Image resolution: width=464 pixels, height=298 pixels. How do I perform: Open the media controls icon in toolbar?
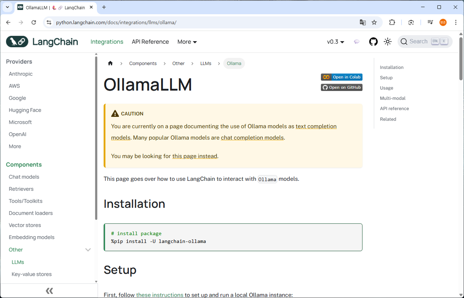coord(430,22)
